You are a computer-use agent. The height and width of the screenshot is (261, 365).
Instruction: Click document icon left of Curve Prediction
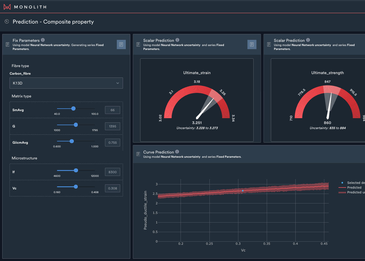(138, 154)
